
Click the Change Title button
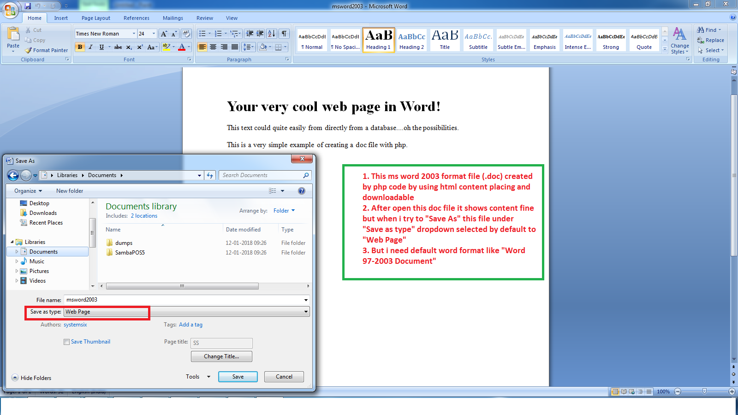[221, 356]
